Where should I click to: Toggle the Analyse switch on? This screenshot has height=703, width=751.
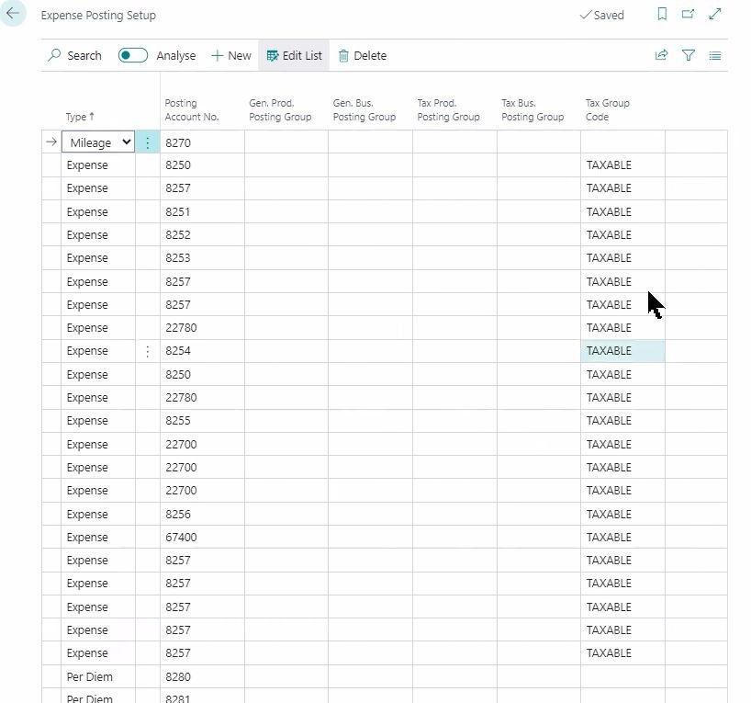click(x=131, y=55)
